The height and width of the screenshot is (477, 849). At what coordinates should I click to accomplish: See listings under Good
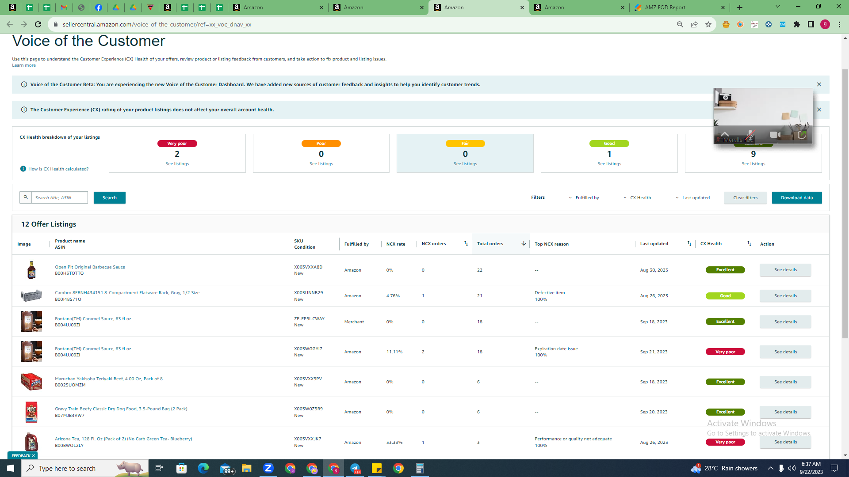click(x=609, y=164)
